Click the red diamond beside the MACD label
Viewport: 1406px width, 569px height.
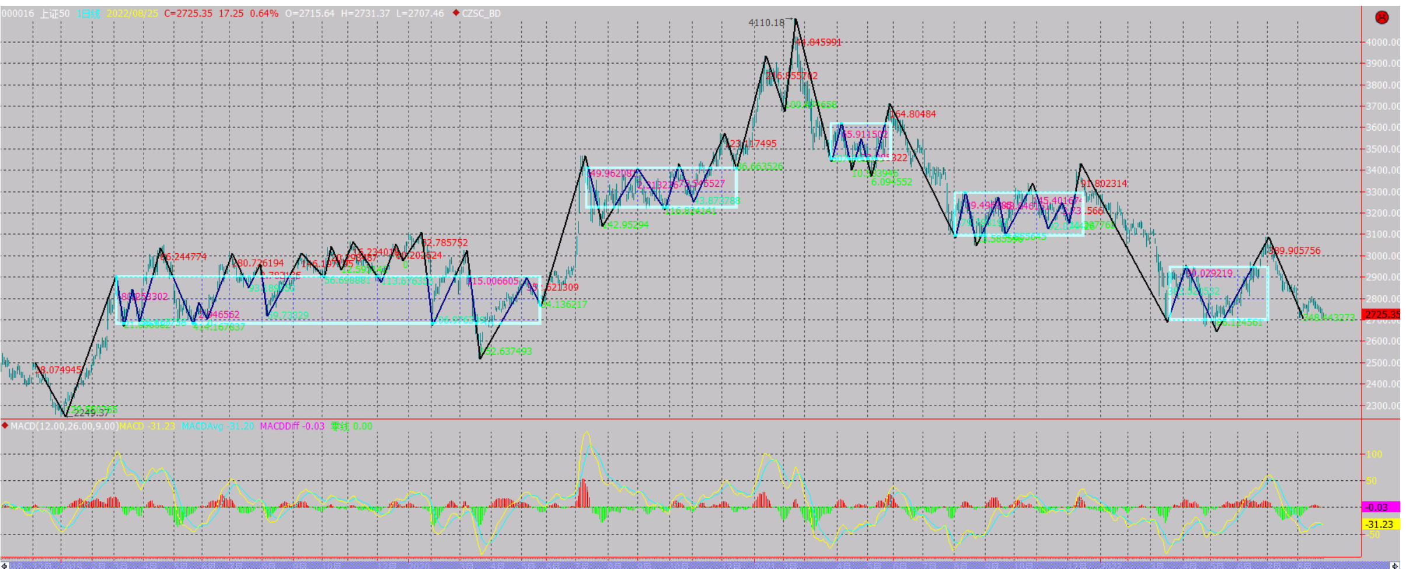point(5,426)
